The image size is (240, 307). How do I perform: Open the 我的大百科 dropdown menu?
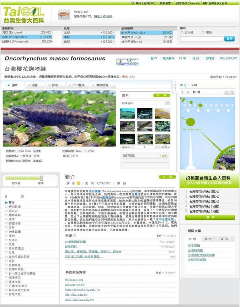(x=146, y=3)
